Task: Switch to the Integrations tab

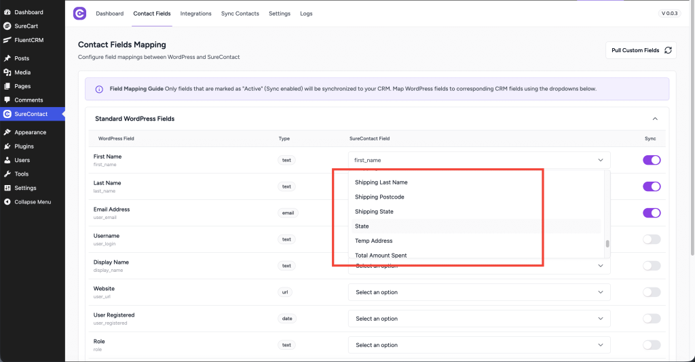Action: tap(195, 14)
